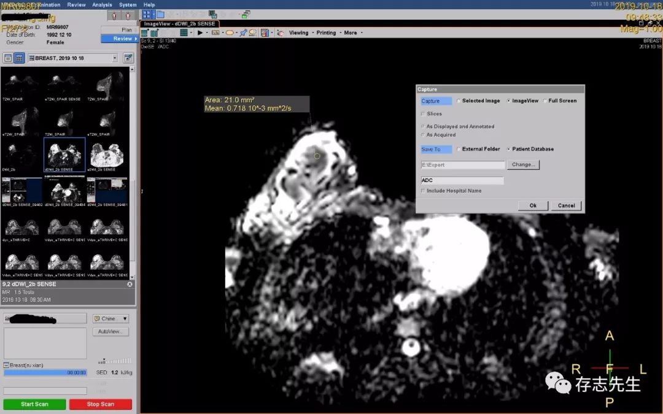
Task: Click the ADC name input field
Action: pyautogui.click(x=462, y=181)
